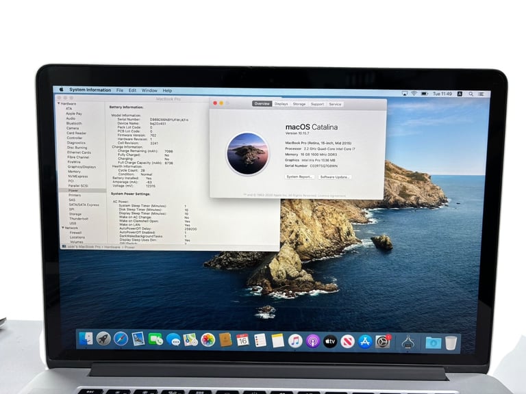The width and height of the screenshot is (526, 394).
Task: Open Messages from the Dock
Action: coord(173,340)
